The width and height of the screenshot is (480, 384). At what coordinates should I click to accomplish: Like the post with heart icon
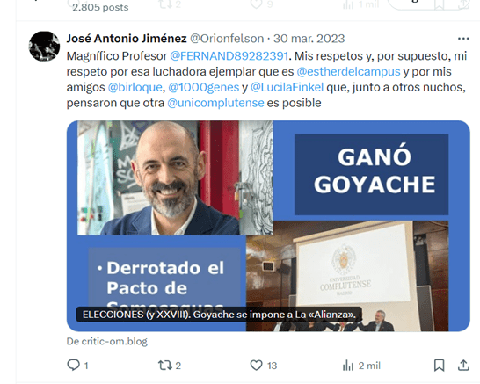[x=256, y=365]
